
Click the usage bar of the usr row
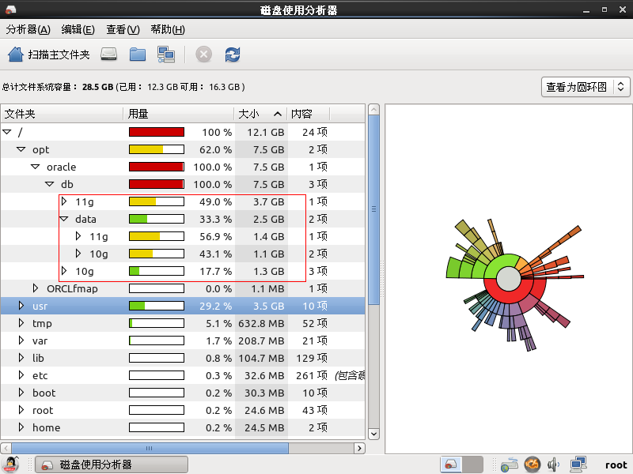[x=157, y=306]
